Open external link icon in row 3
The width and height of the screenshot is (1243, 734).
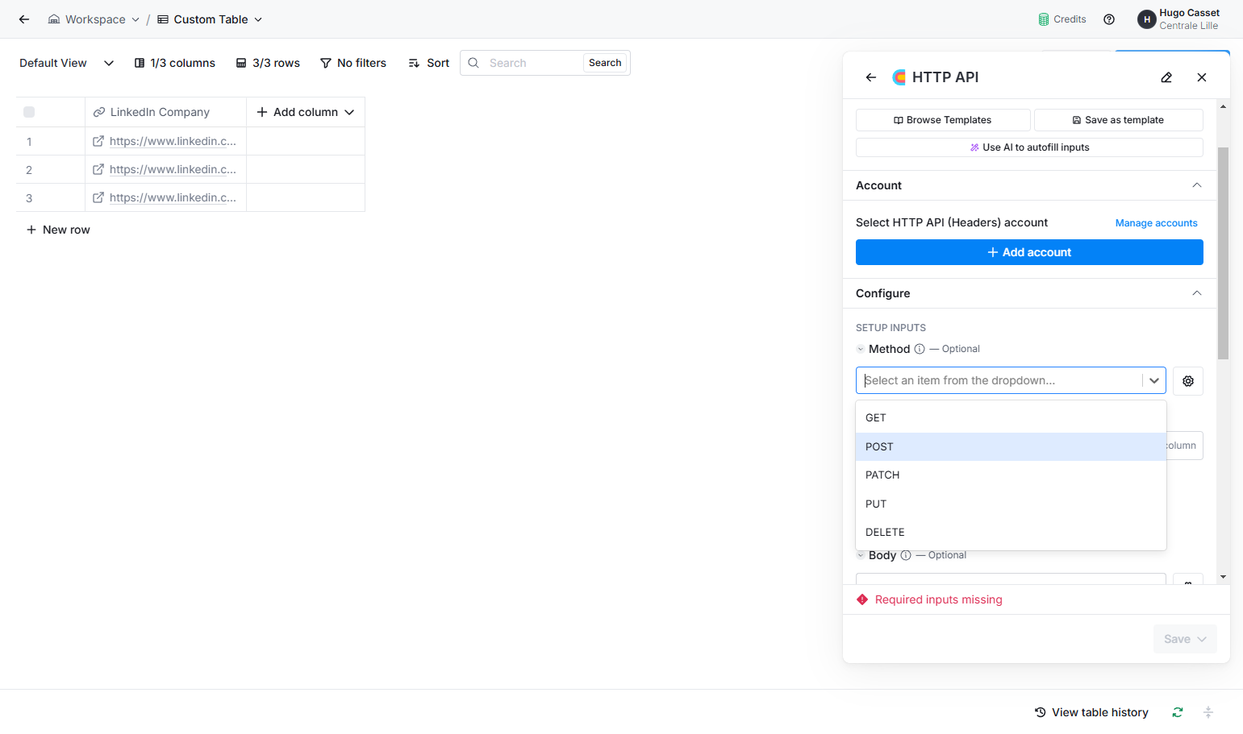point(98,197)
